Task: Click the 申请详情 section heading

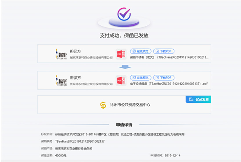Action: pyautogui.click(x=124, y=125)
